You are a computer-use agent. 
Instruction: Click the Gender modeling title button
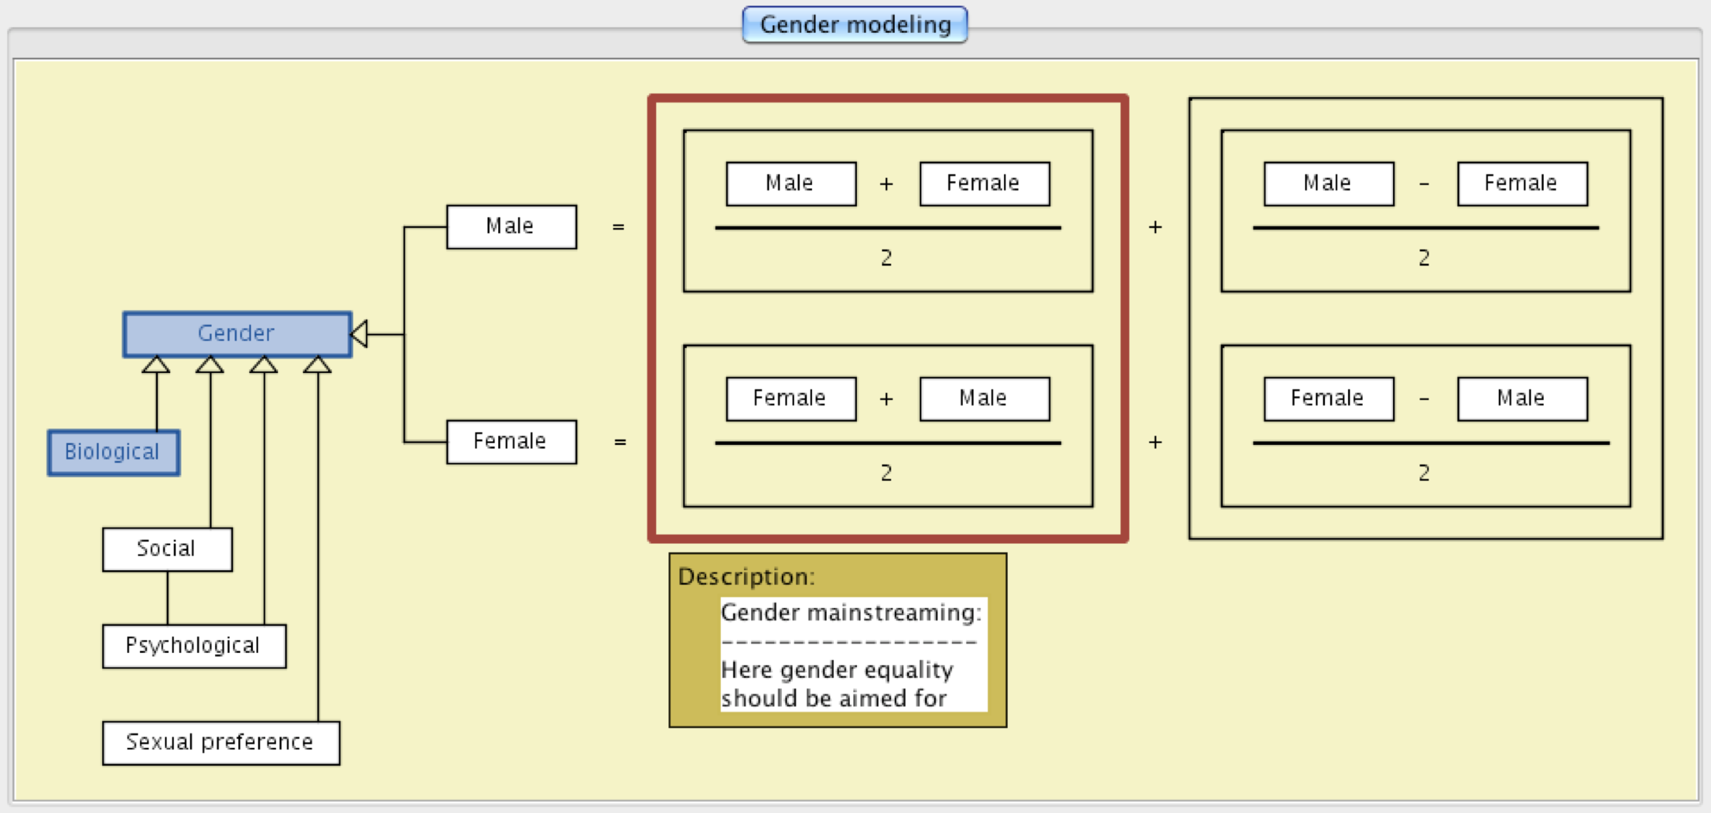pos(854,25)
